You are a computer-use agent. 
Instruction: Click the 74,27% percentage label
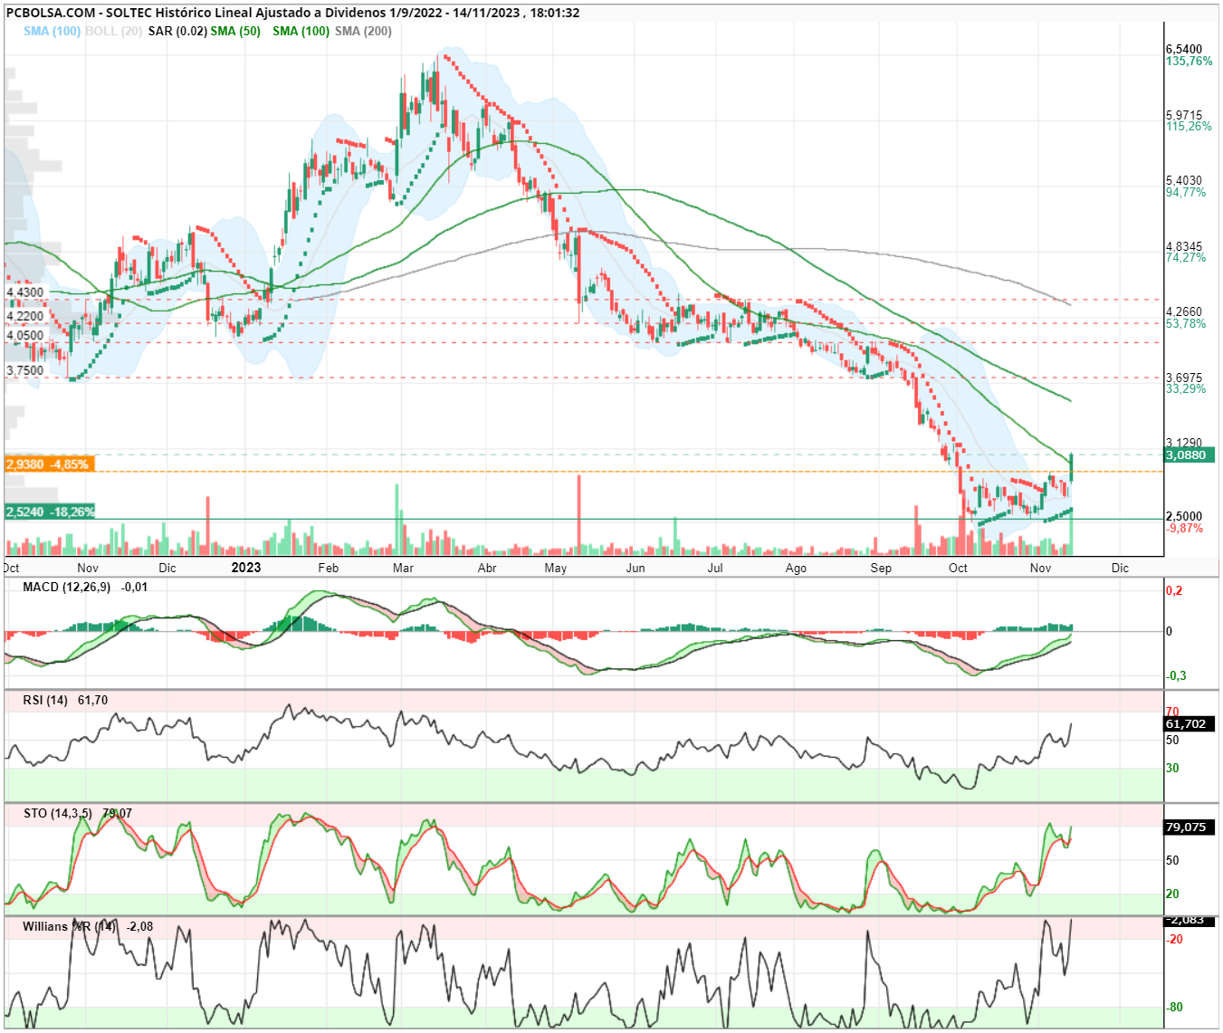(1186, 257)
